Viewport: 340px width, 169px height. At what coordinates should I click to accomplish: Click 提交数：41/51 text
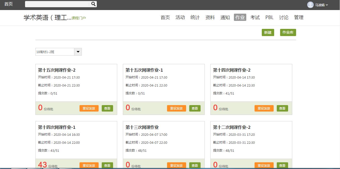pos(224,93)
